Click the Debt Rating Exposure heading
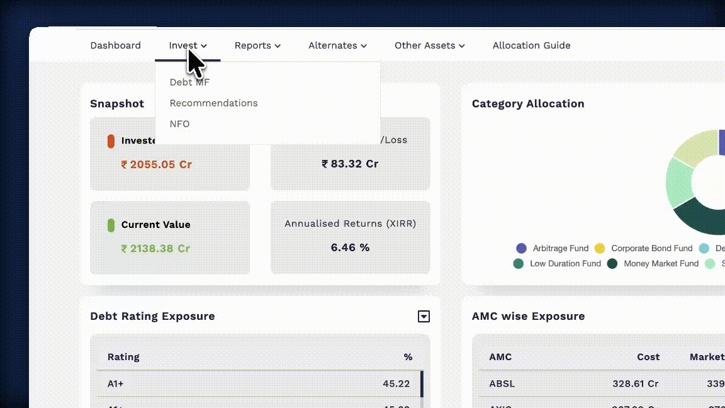Image resolution: width=725 pixels, height=408 pixels. 152,317
